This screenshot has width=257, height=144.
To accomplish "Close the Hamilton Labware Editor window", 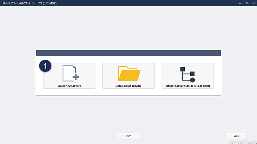I will [x=253, y=3].
